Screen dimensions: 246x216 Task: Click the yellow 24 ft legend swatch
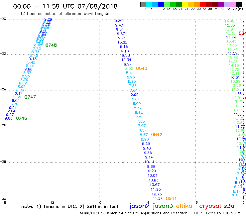coord(185,4)
